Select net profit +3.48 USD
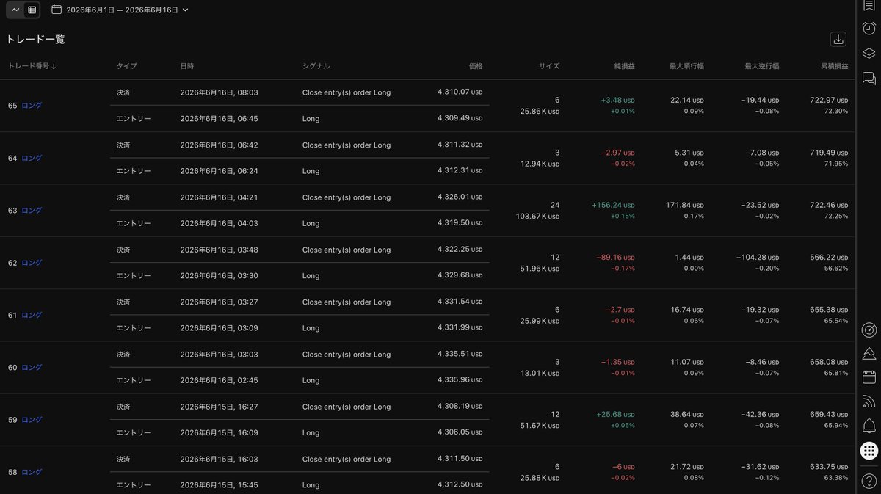The image size is (881, 494). click(x=617, y=100)
